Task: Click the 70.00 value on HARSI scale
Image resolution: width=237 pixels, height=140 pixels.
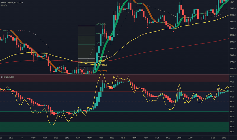Action: pyautogui.click(x=232, y=82)
